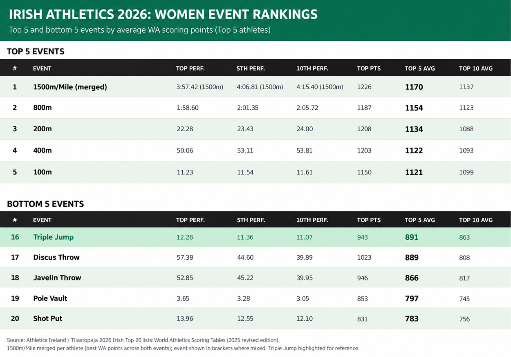
Task: Select the highlighted Triple Jump row
Action: pyautogui.click(x=255, y=237)
